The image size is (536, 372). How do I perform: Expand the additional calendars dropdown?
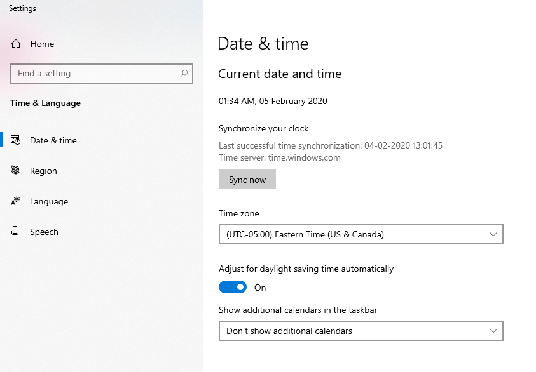tap(361, 331)
